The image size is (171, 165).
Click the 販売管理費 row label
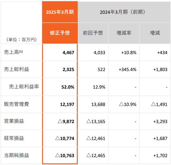[17, 104]
